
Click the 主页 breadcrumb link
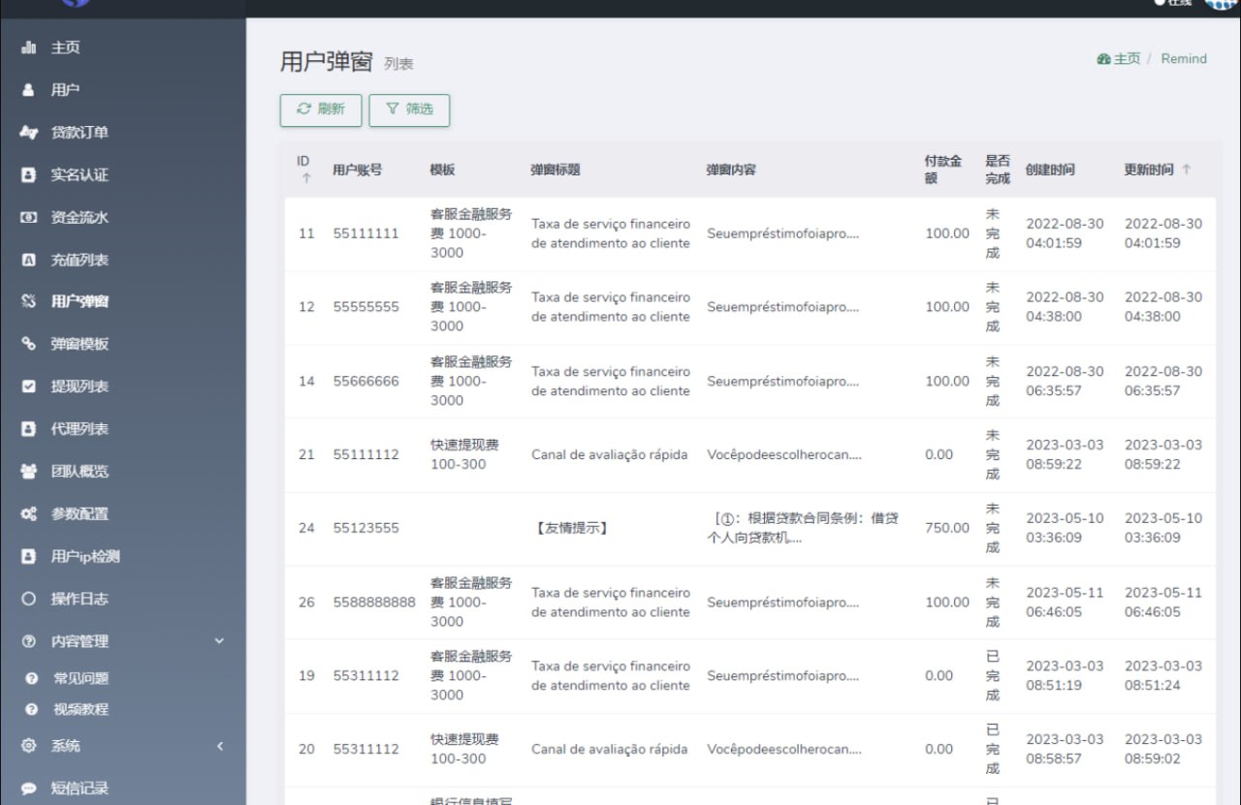(x=1119, y=59)
